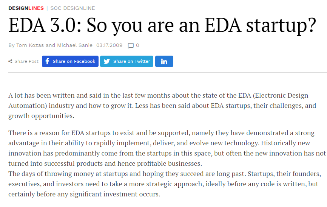The image size is (327, 207).
Task: Select the Share Post label
Action: click(x=26, y=61)
